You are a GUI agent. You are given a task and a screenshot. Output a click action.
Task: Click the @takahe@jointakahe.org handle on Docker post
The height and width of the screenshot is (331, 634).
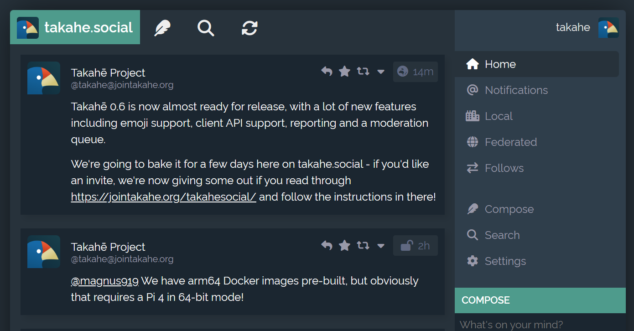coord(122,259)
